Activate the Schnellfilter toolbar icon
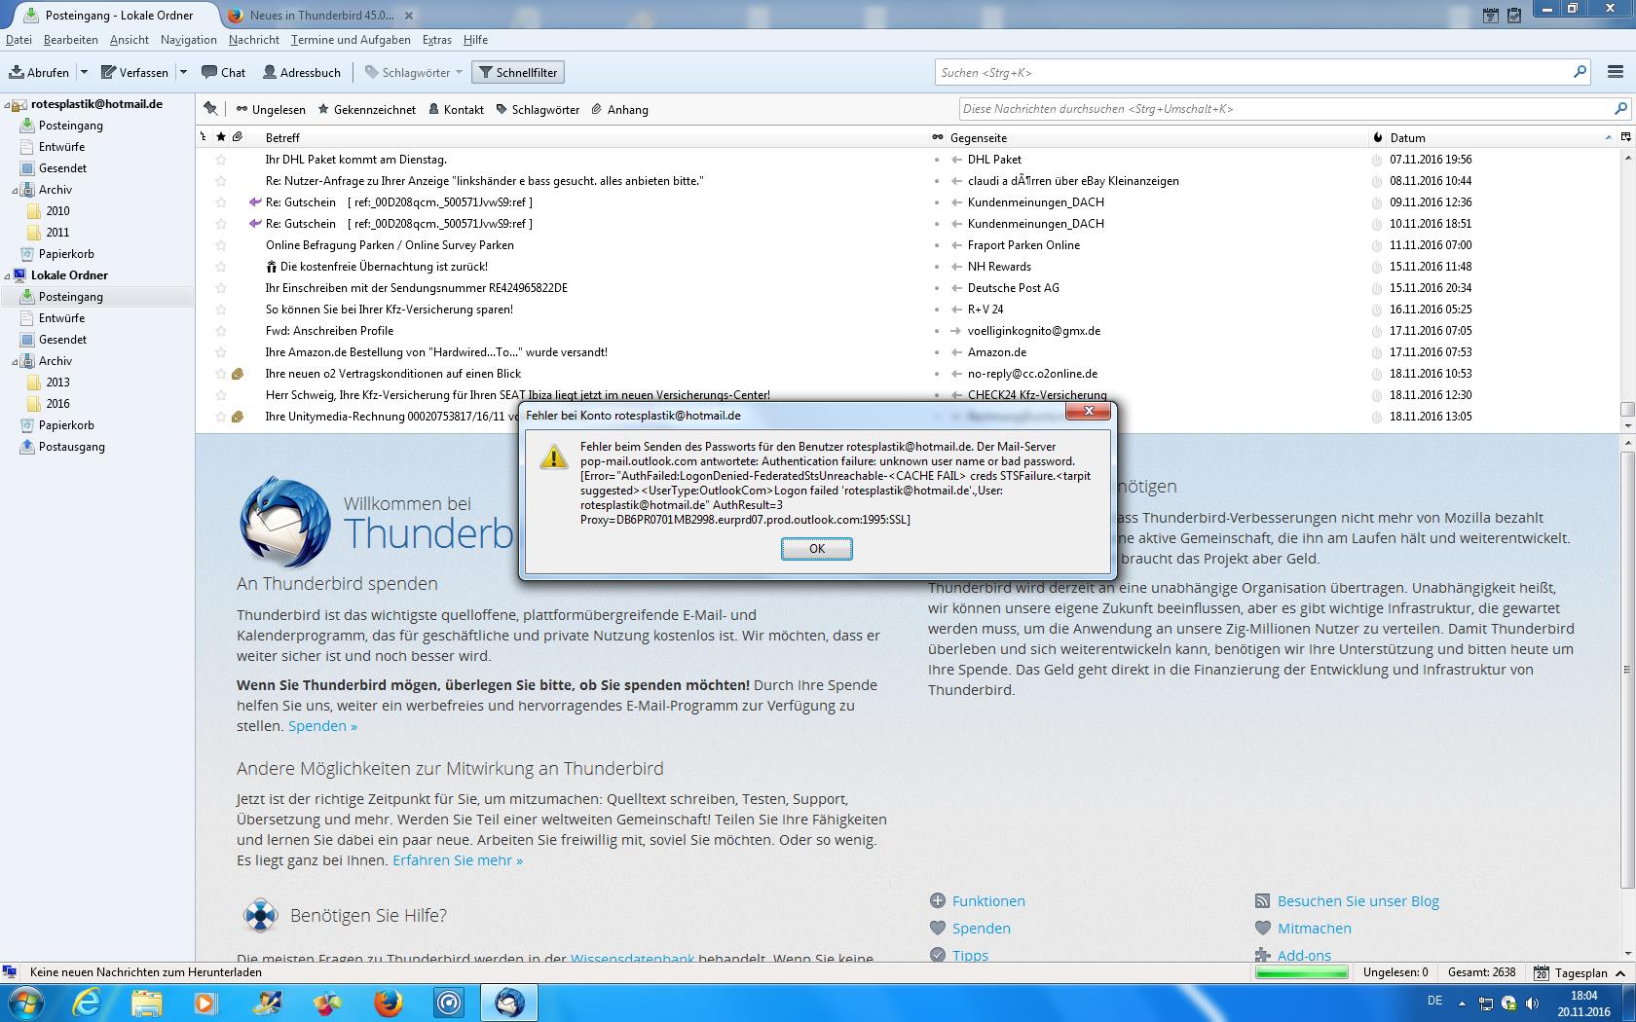1636x1022 pixels. (517, 71)
